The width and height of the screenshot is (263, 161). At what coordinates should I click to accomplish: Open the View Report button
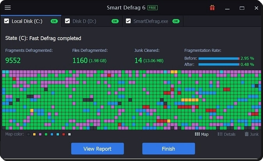[x=98, y=149]
